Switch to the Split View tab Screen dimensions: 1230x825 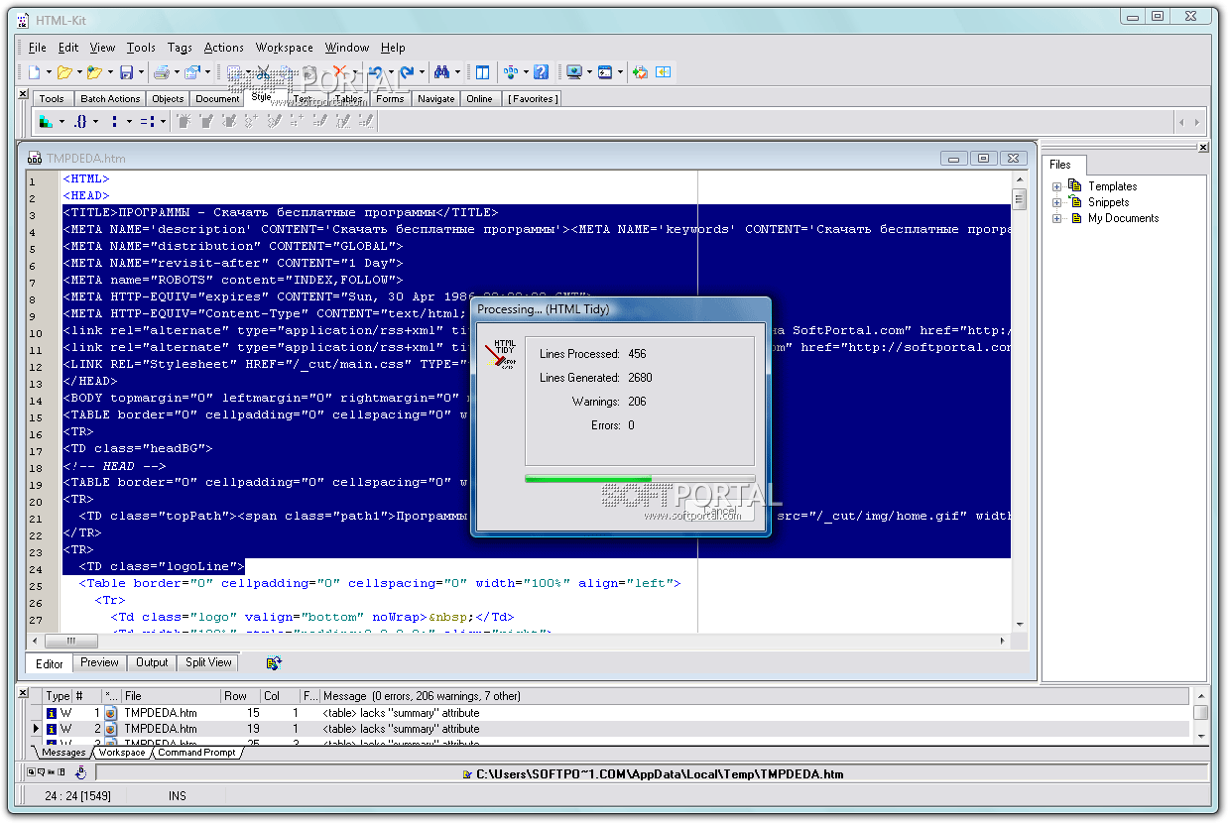point(208,662)
